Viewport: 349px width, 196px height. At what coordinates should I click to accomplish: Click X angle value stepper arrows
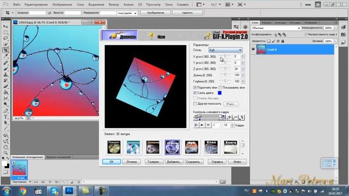[243, 57]
